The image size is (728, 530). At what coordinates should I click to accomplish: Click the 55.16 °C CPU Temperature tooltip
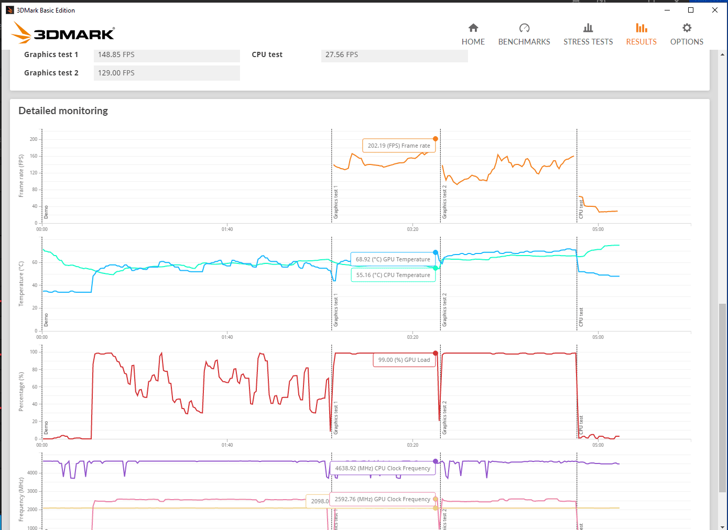pos(393,275)
